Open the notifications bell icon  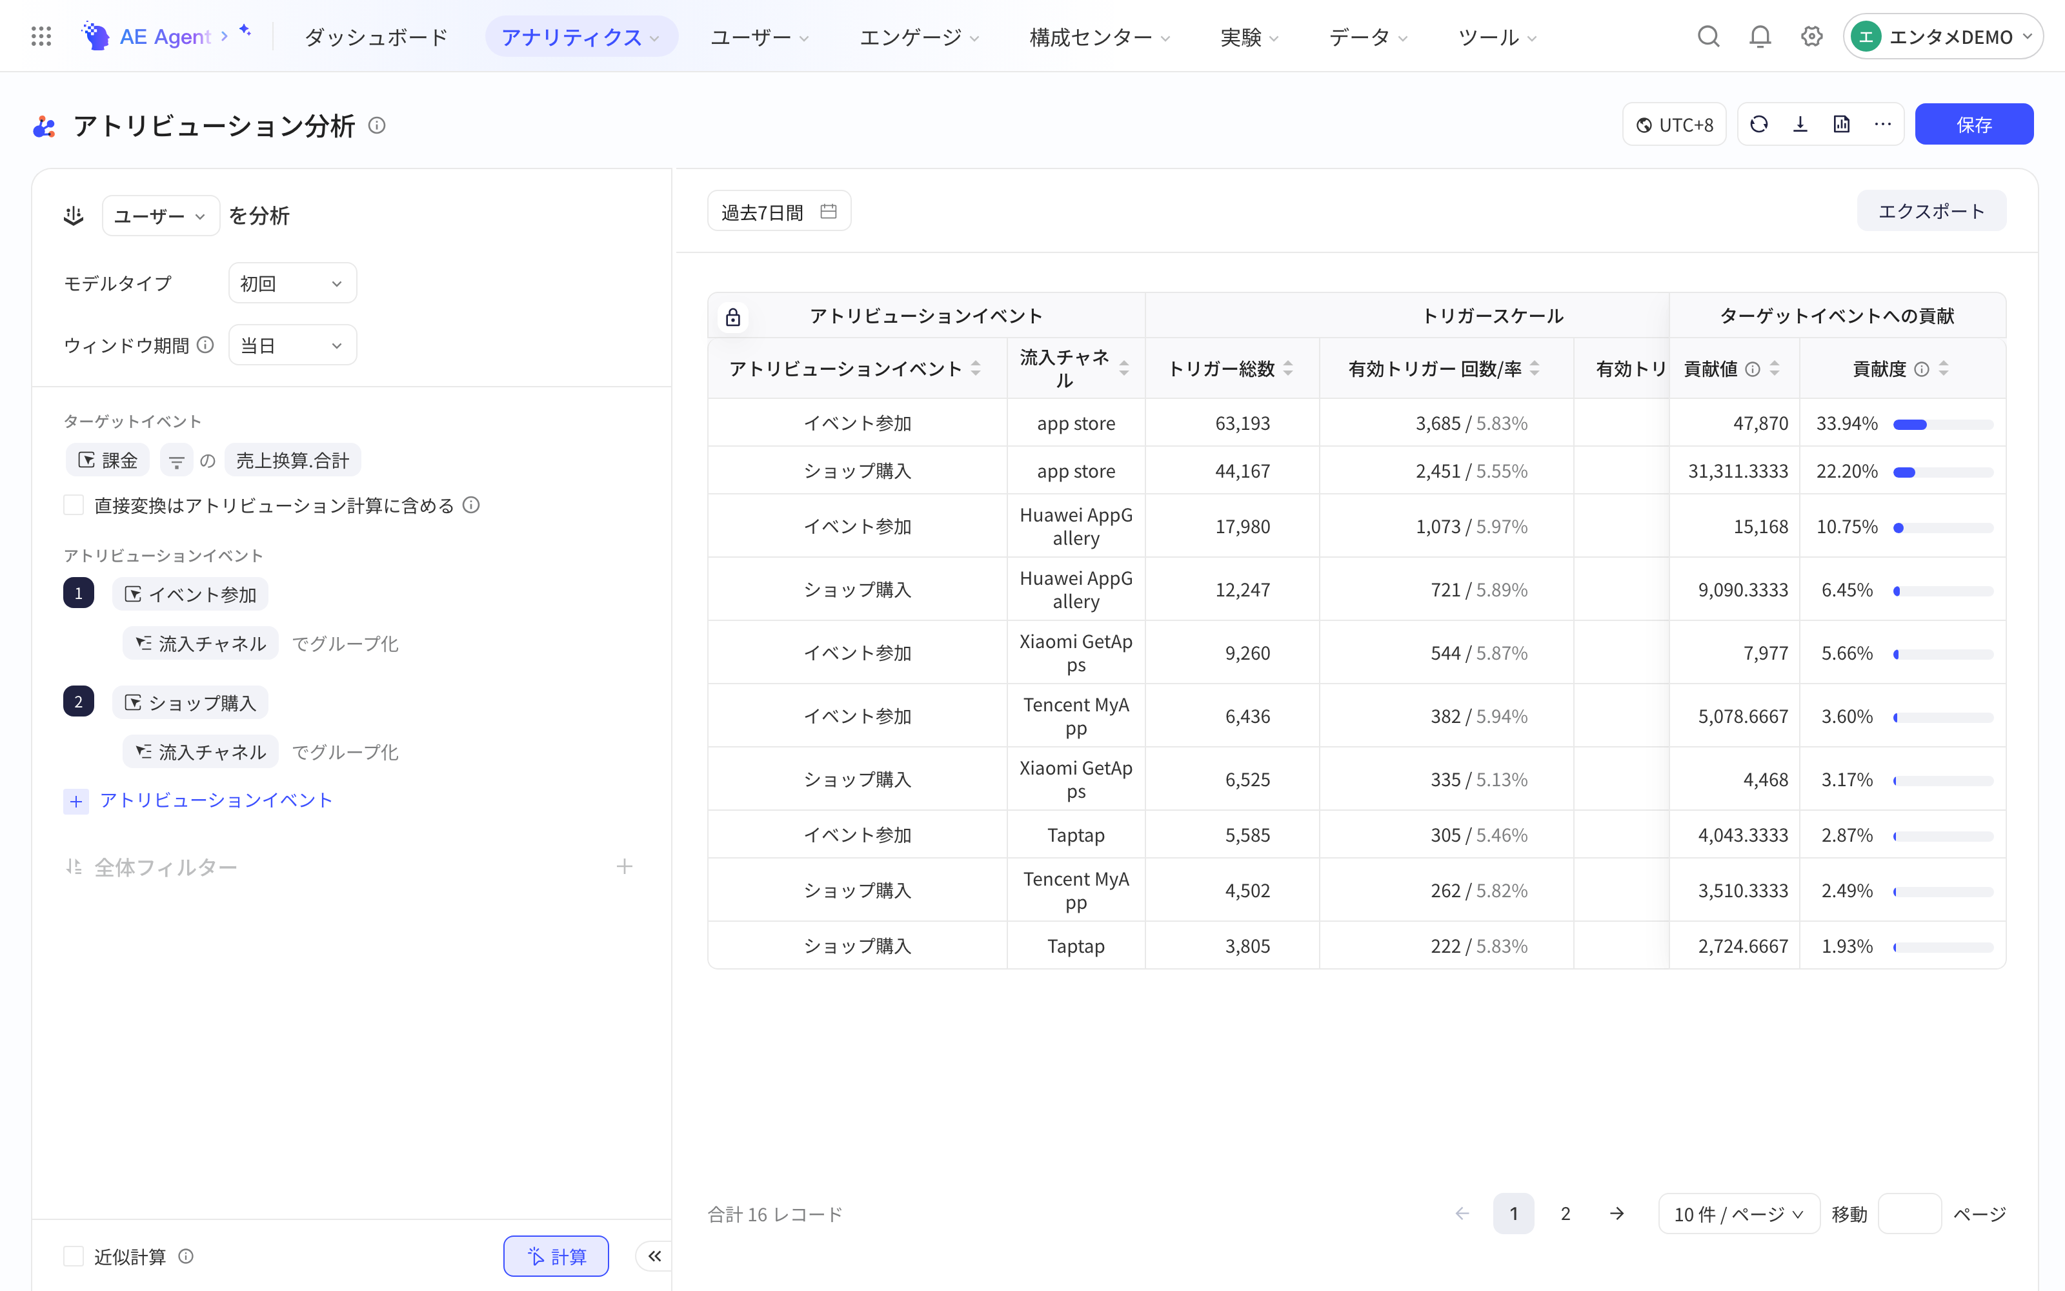(1760, 36)
